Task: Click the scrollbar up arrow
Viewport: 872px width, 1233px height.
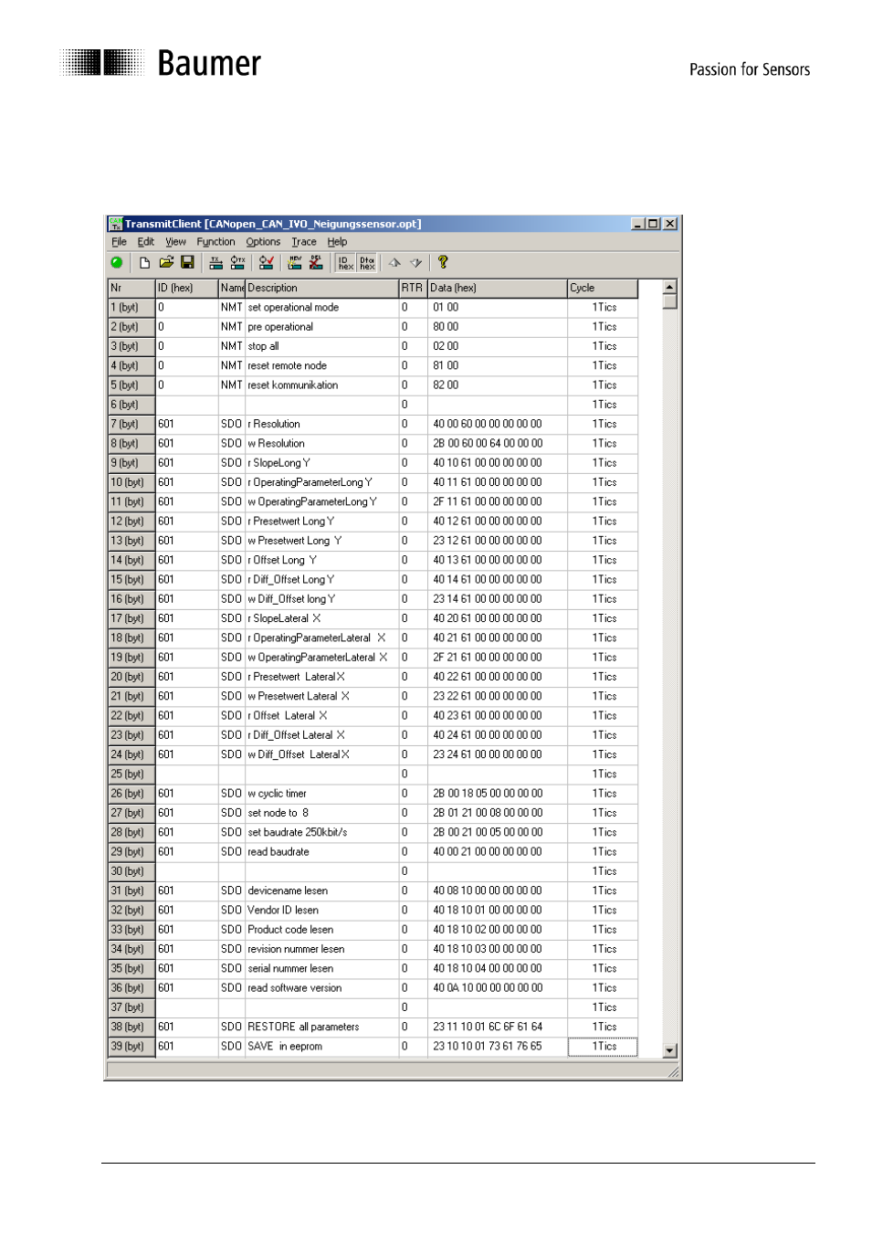Action: click(x=670, y=286)
